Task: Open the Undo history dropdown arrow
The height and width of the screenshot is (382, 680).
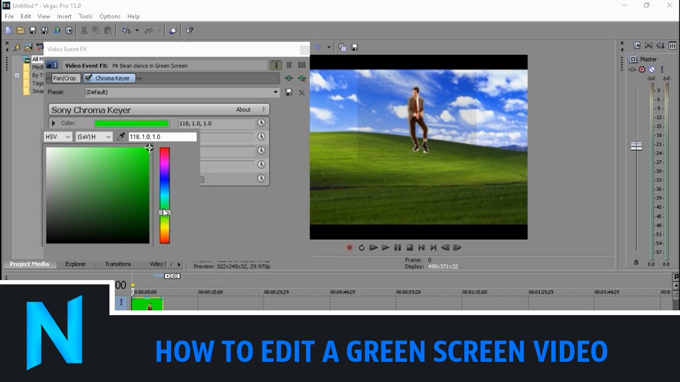Action: tap(137, 31)
